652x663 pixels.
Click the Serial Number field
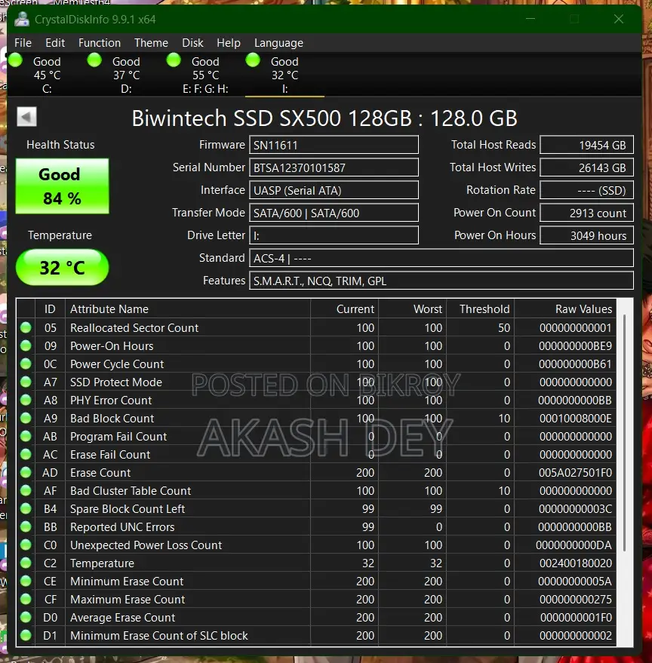pos(334,167)
